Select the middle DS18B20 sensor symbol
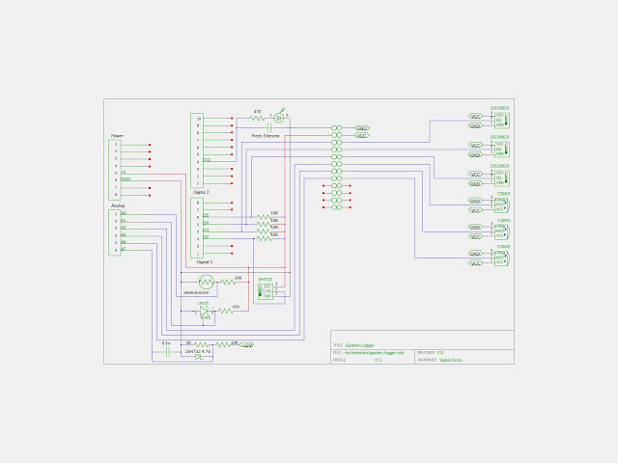618x463 pixels. [502, 150]
